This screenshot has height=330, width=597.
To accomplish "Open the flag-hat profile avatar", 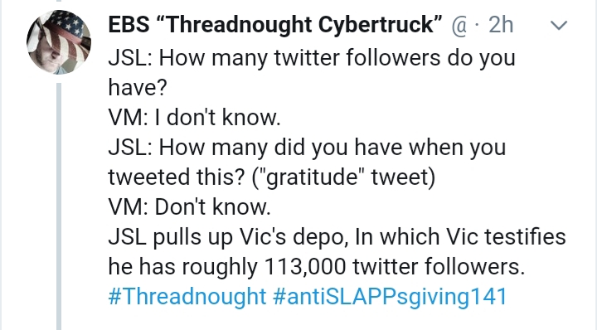I will (x=59, y=41).
